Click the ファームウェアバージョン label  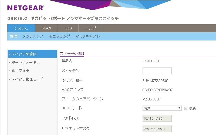click(x=83, y=99)
